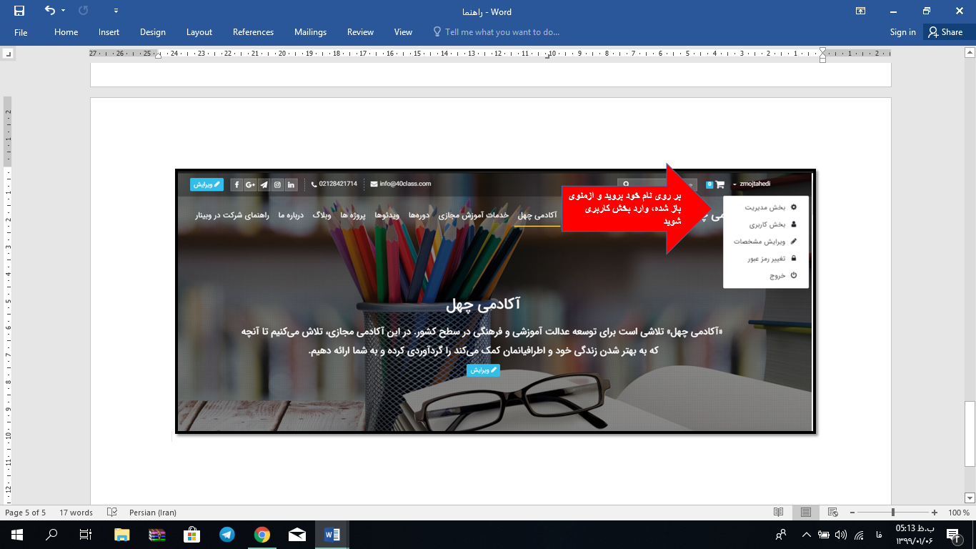This screenshot has width=976, height=549.
Task: Click the vertical scrollbar down arrow
Action: [x=970, y=498]
